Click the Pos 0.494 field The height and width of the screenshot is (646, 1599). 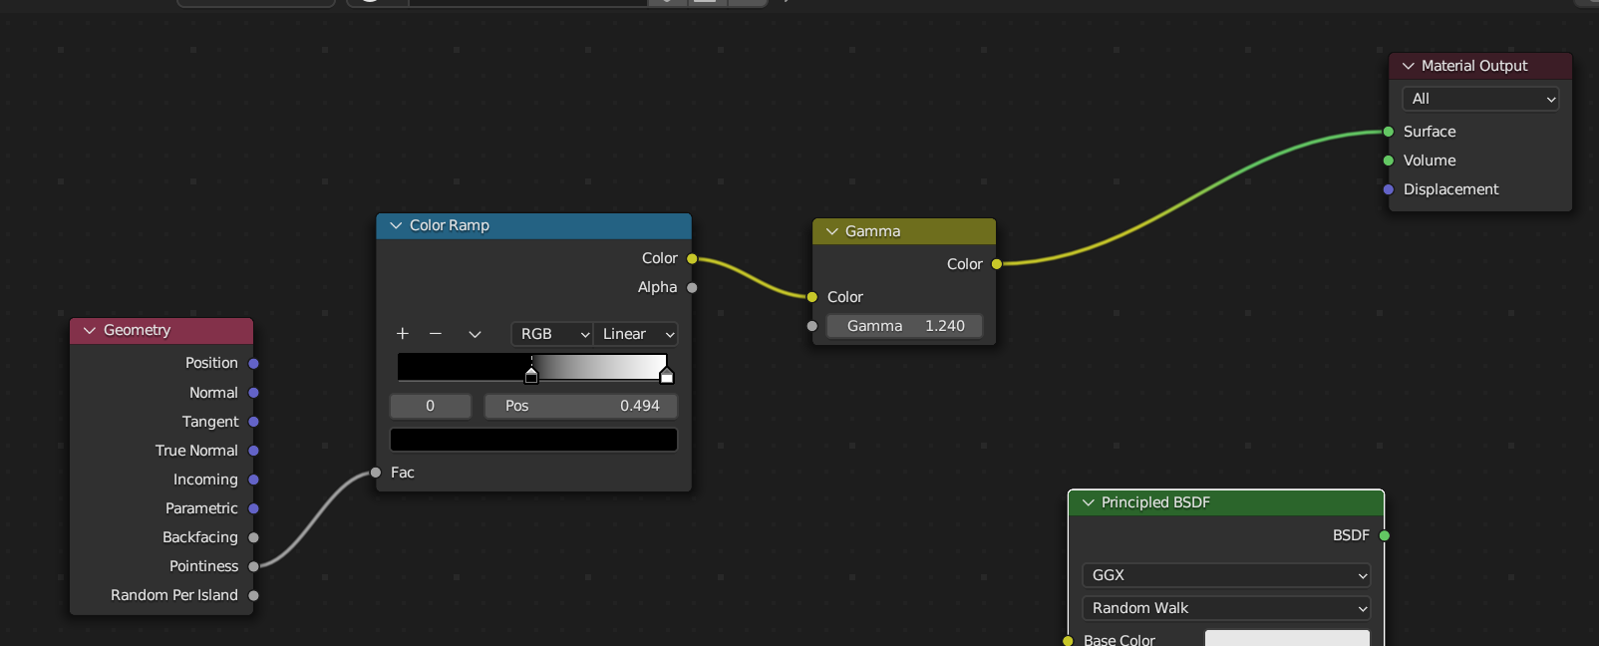581,406
